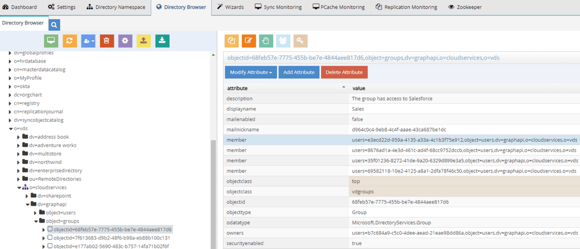Expand the dv=address book node arrow
Viewport: 580px width, 249px height.
click(x=18, y=137)
